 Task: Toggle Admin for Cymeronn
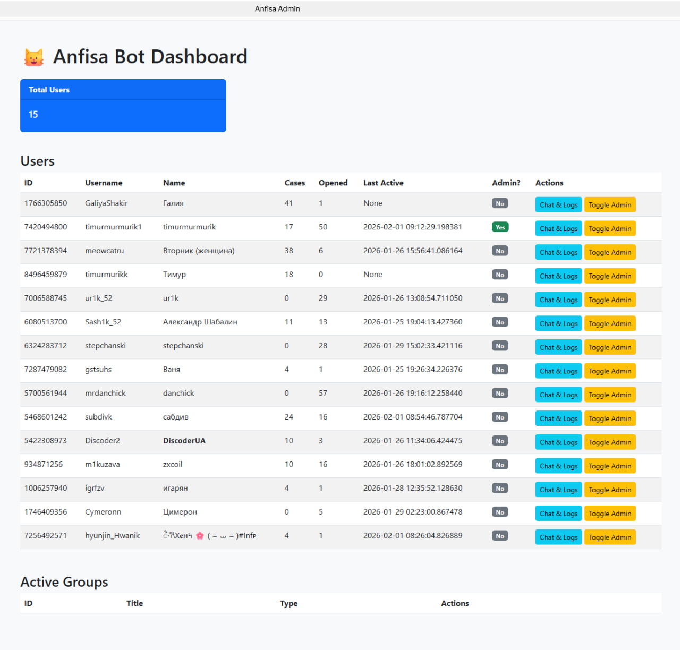(x=610, y=514)
